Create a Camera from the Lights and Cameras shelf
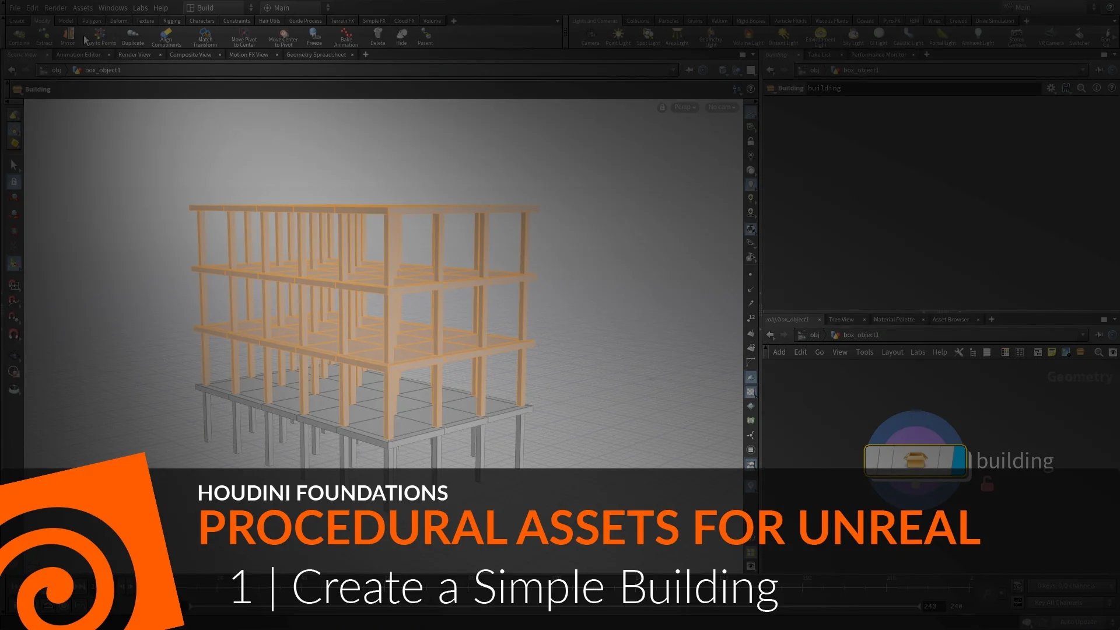1120x630 pixels. click(590, 37)
